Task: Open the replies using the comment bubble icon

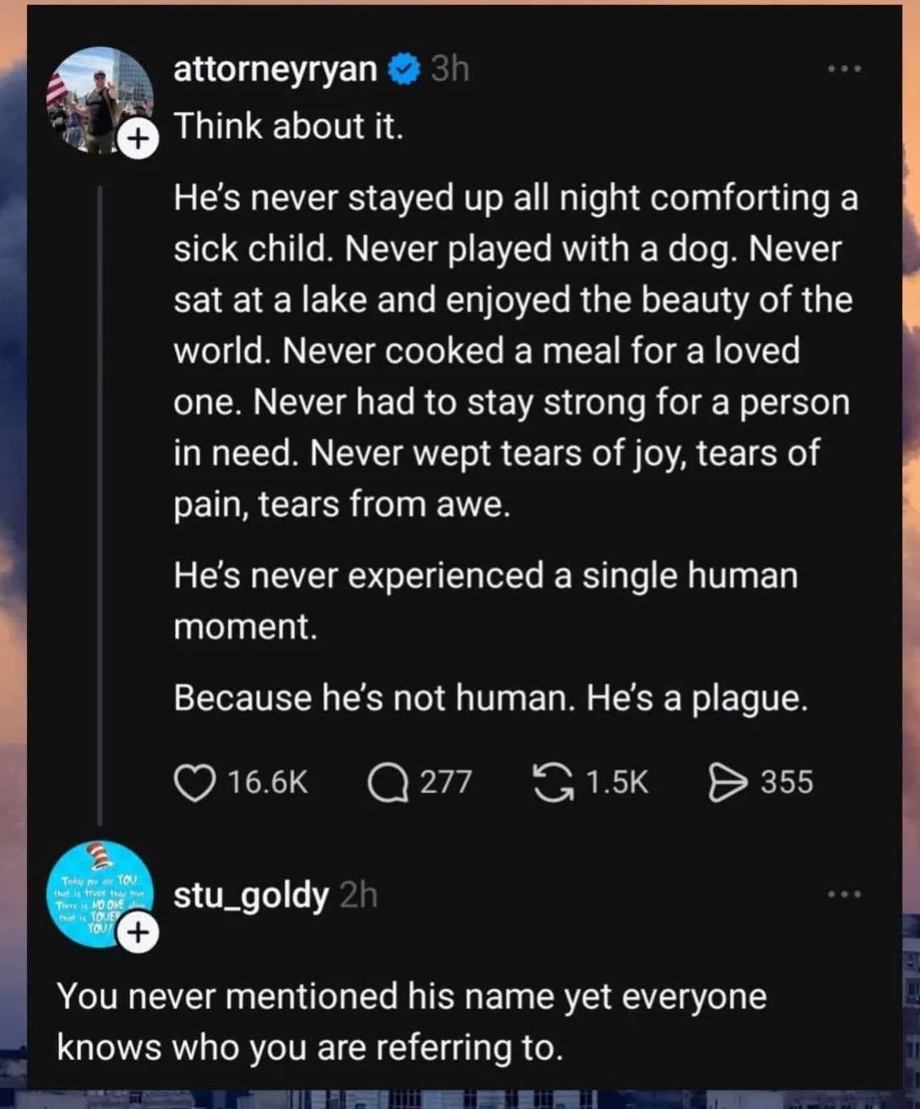Action: pyautogui.click(x=388, y=783)
